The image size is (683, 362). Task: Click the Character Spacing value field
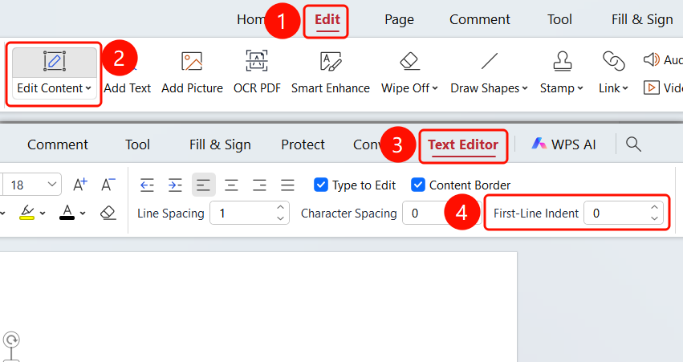point(441,214)
